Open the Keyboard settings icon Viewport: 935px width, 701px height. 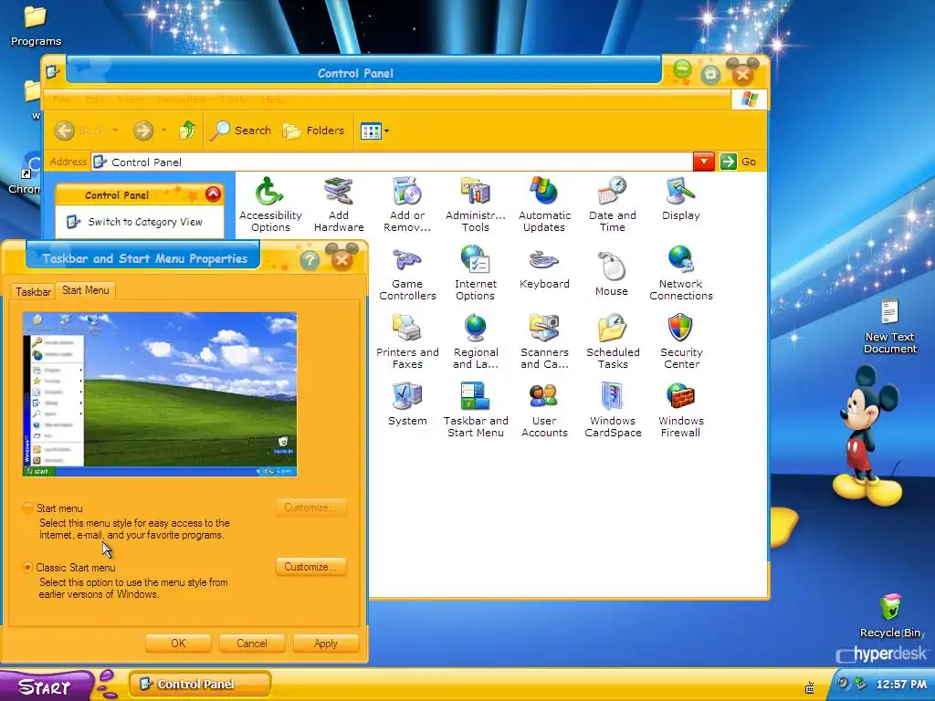click(x=544, y=267)
